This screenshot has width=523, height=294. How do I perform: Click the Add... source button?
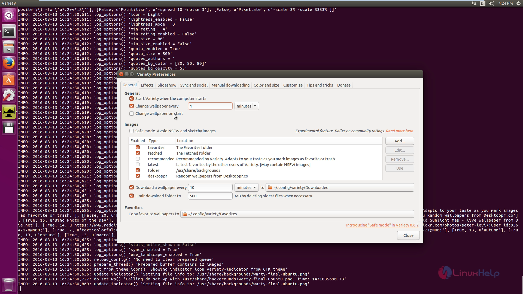400,141
